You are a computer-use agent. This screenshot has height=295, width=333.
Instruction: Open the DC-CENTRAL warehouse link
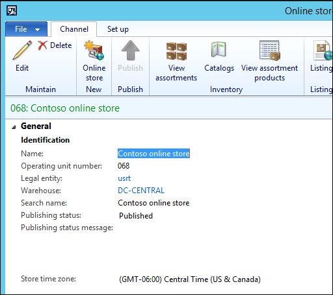141,191
